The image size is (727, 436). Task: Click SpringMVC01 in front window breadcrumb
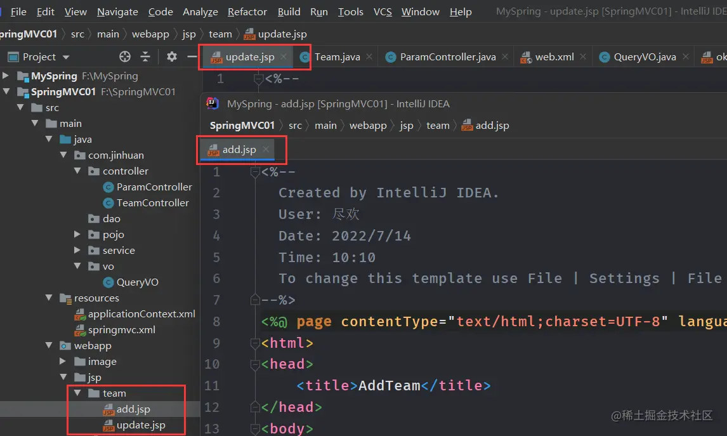pos(242,125)
